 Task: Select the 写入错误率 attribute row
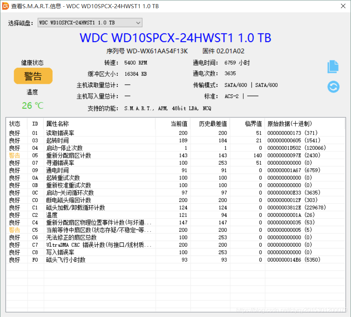[x=175, y=252]
